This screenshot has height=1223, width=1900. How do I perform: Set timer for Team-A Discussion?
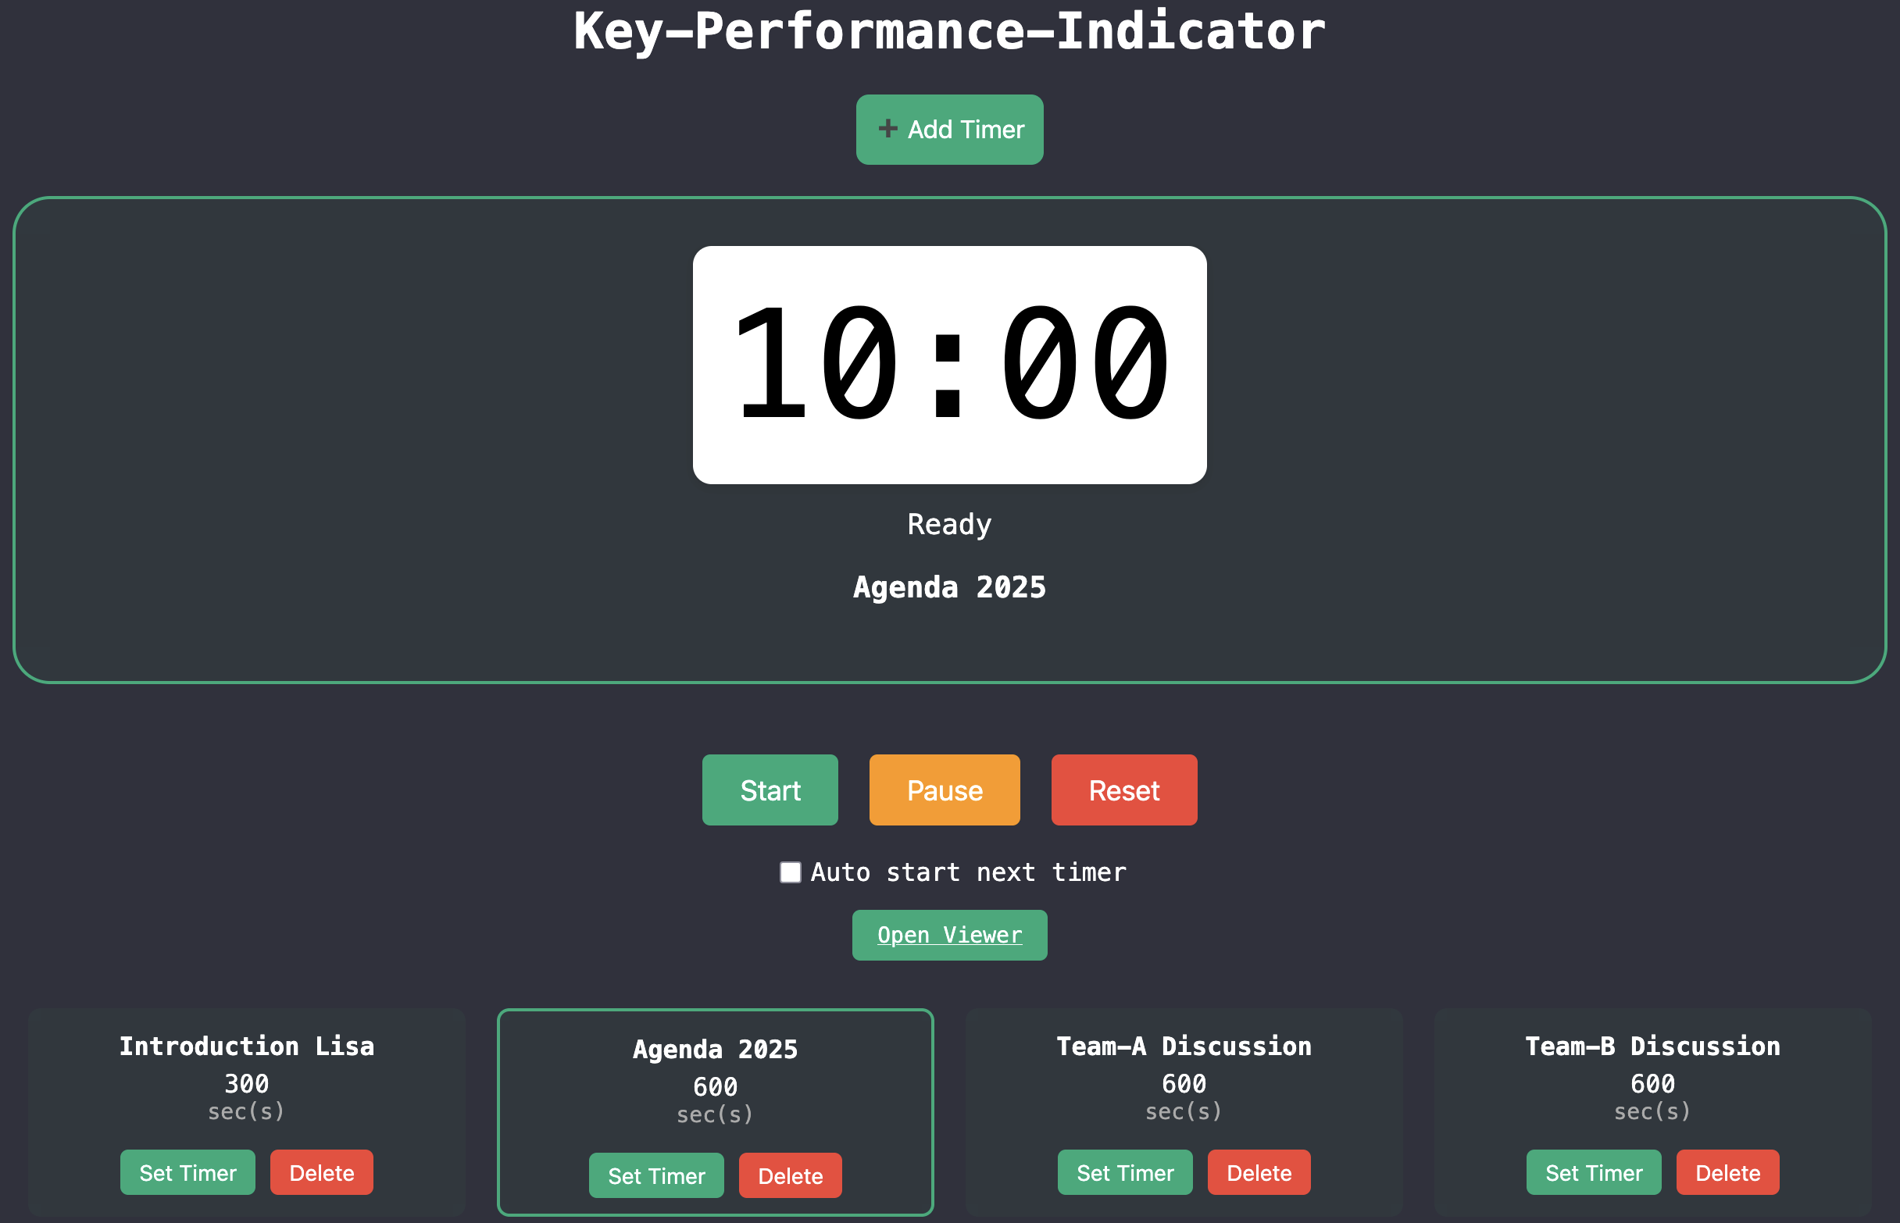(x=1125, y=1171)
